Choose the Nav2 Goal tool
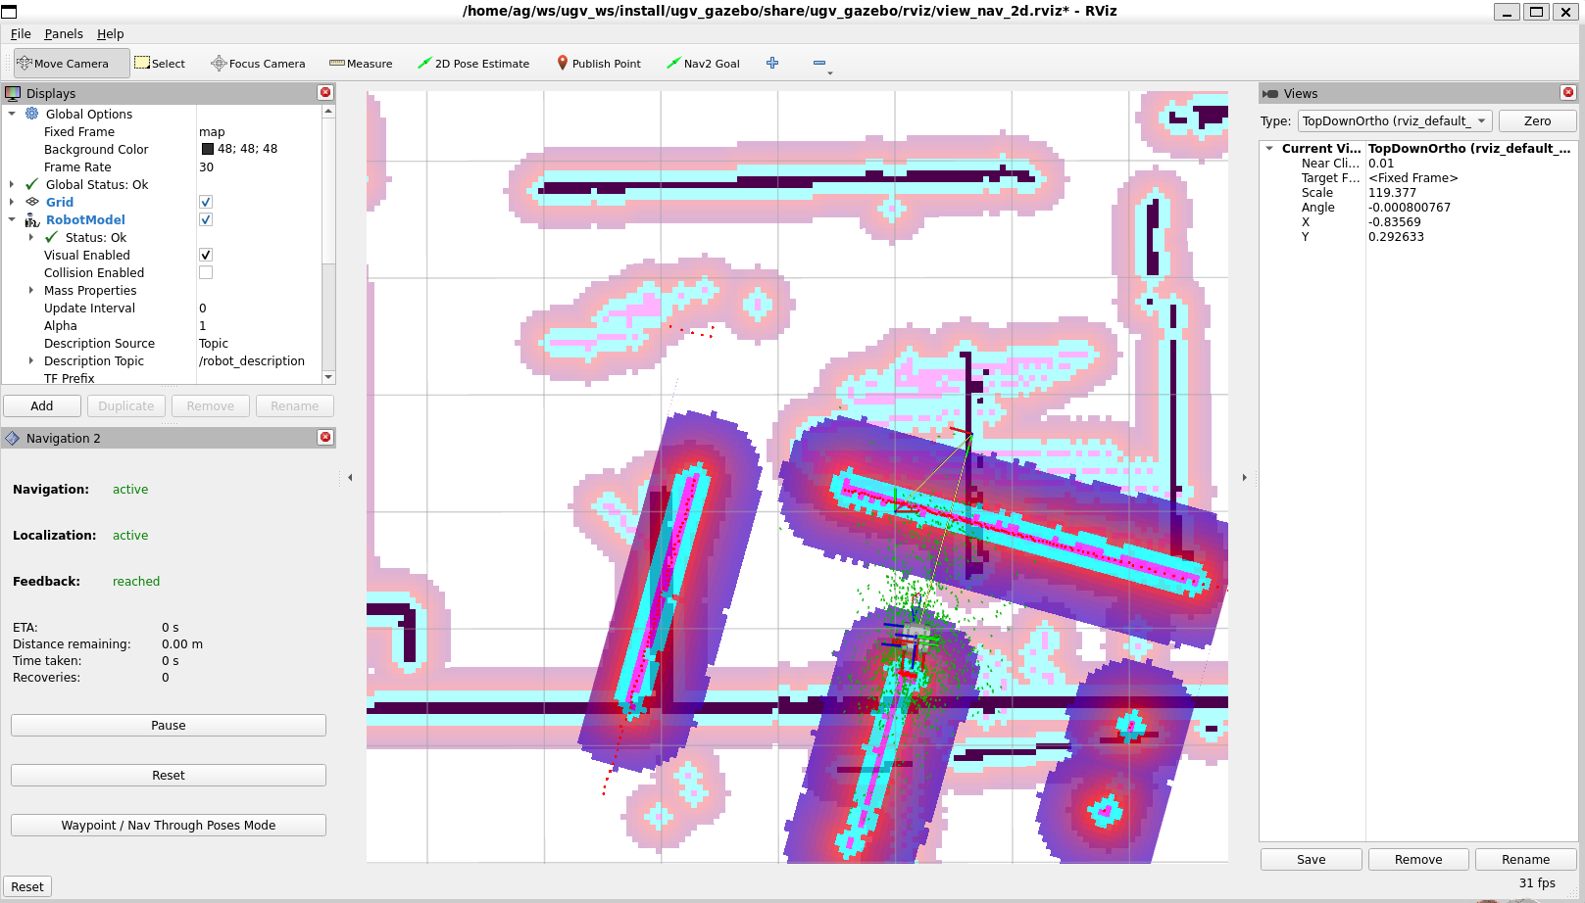 (x=703, y=64)
